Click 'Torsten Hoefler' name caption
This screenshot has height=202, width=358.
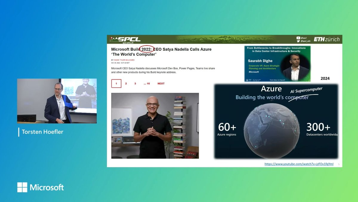[x=42, y=132]
